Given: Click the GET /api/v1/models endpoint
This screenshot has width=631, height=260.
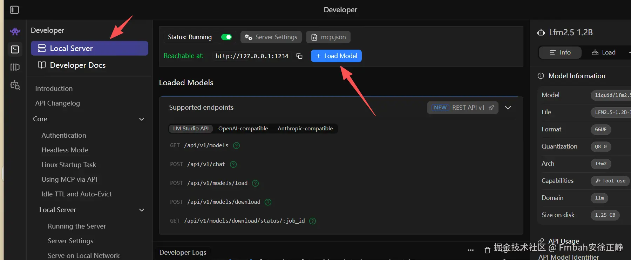Looking at the screenshot, I should tap(199, 145).
